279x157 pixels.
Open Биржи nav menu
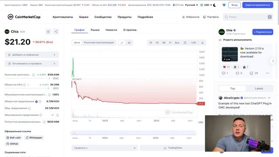pos(84,17)
